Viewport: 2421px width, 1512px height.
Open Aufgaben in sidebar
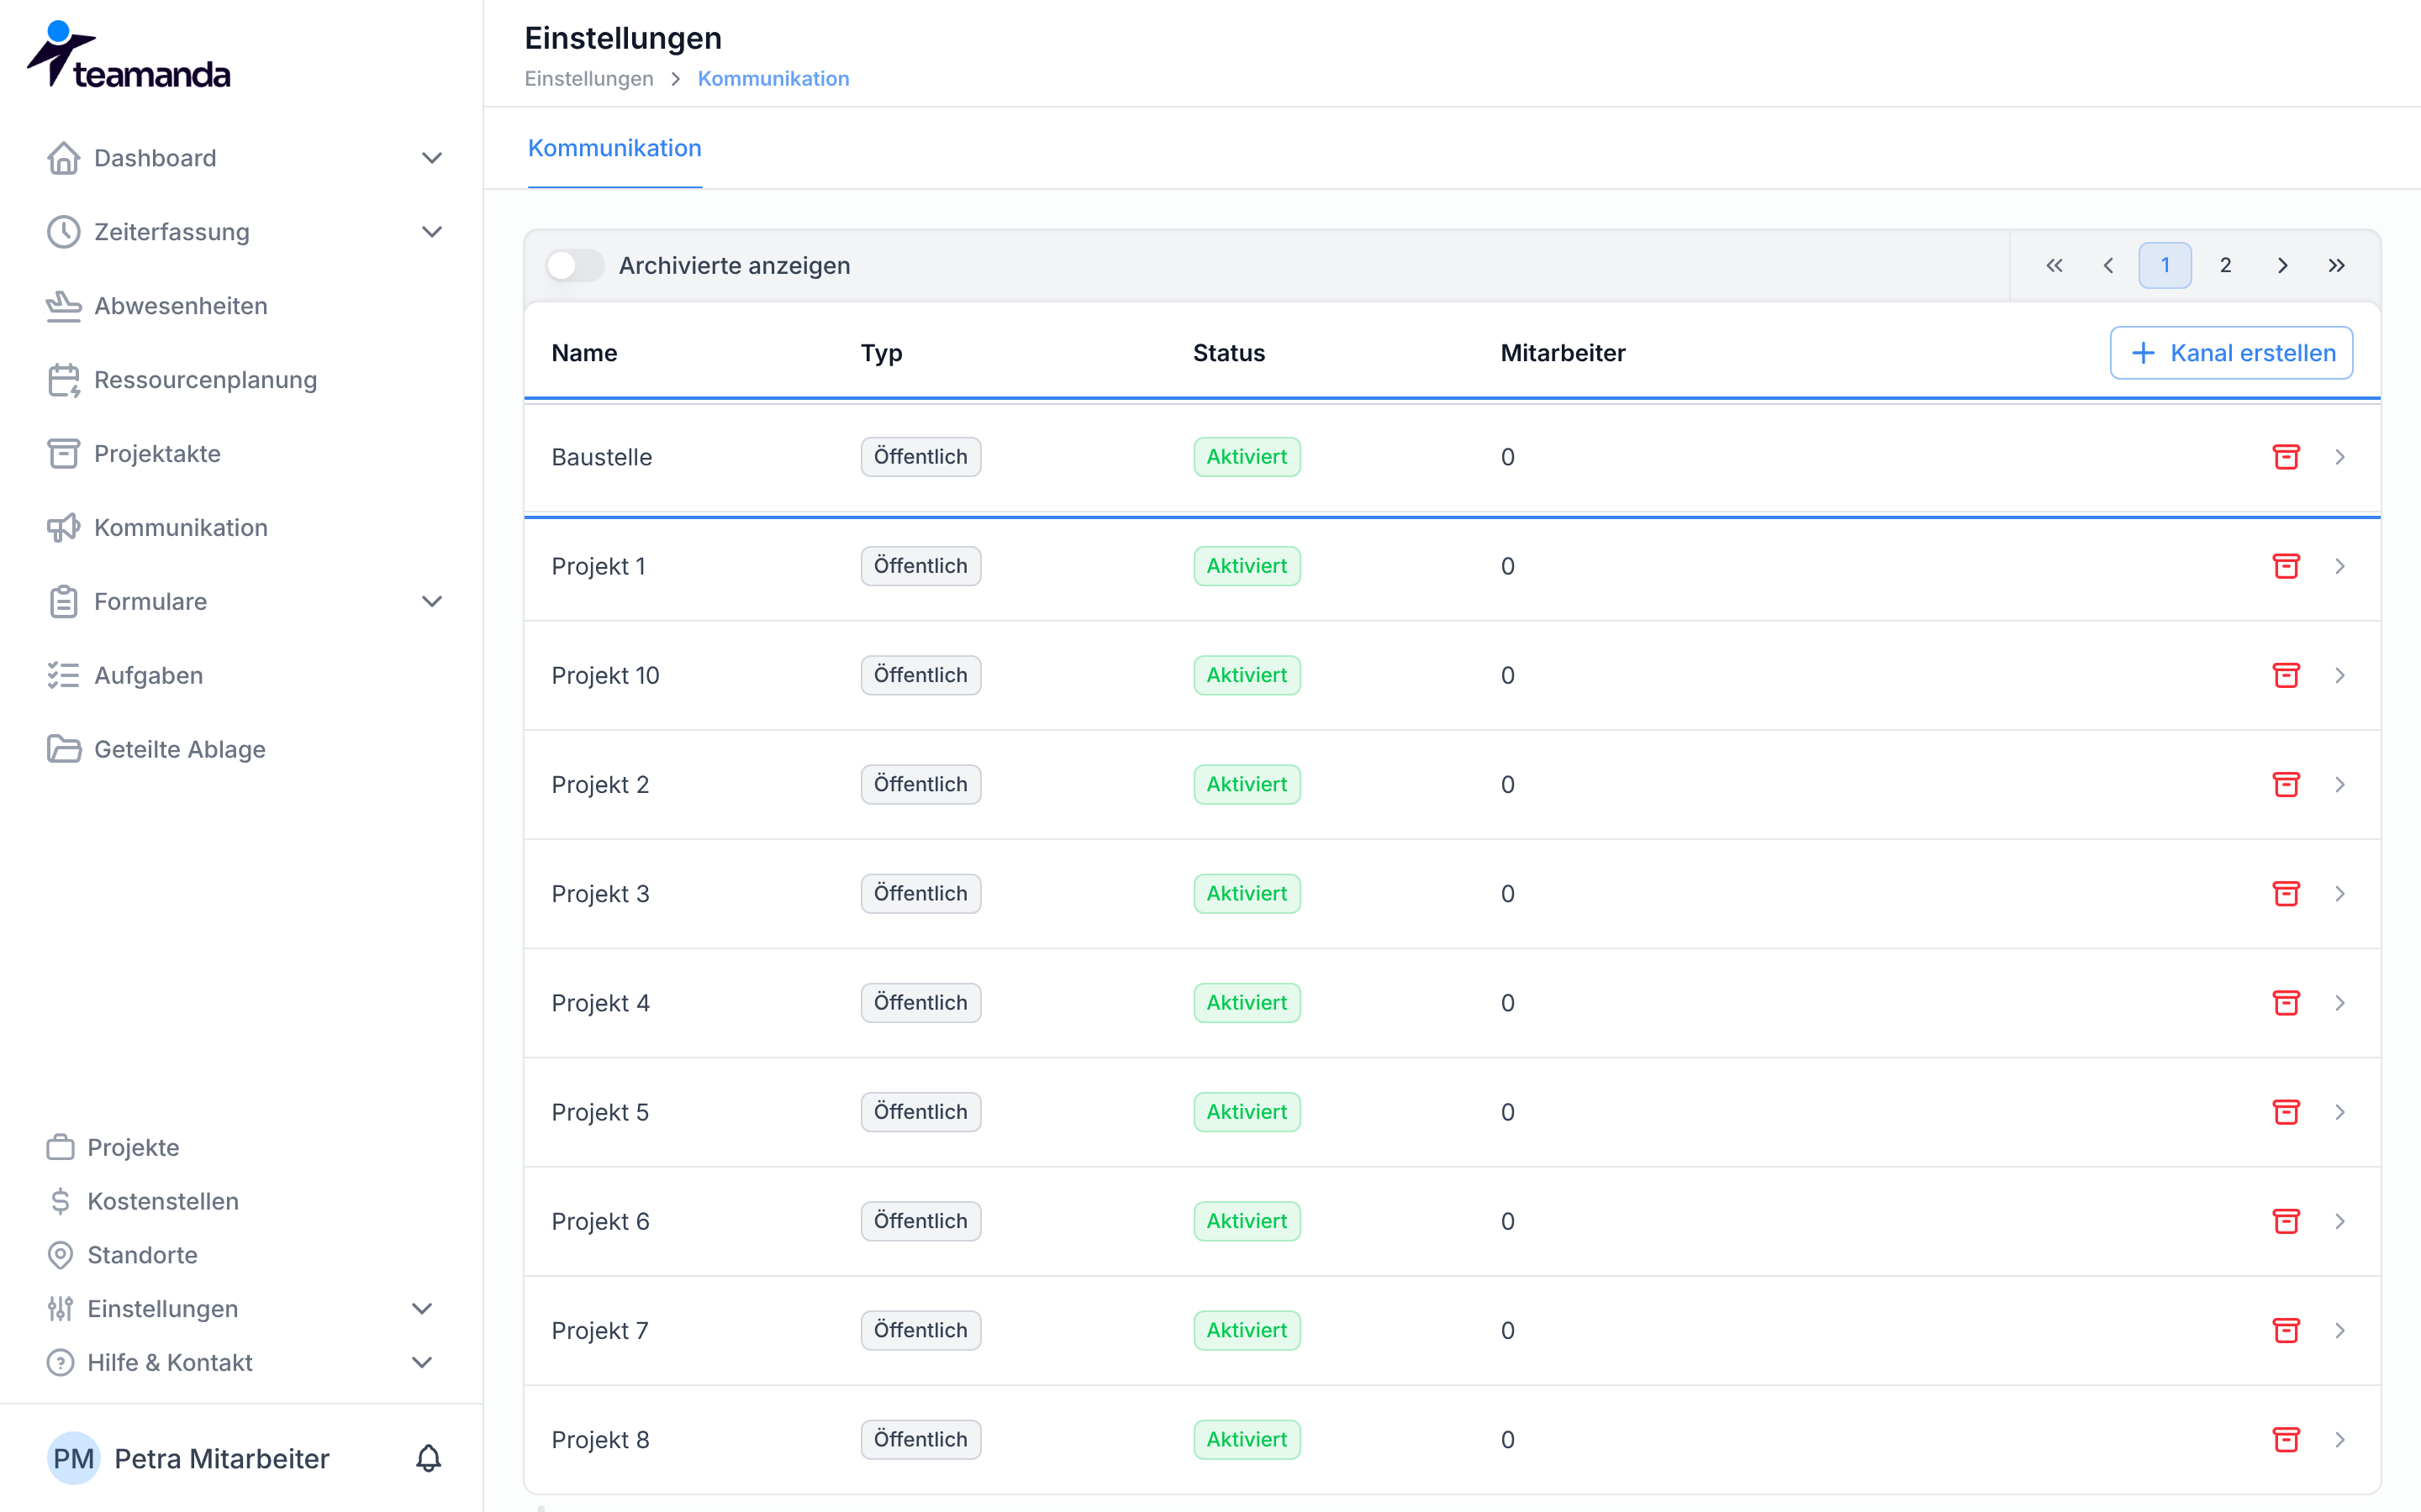coord(125,676)
